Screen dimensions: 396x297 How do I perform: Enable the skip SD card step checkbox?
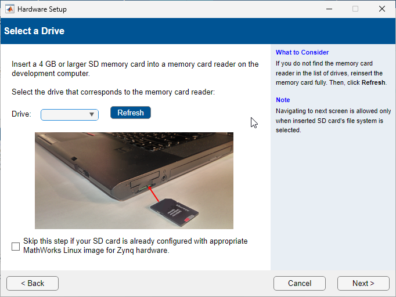(x=16, y=247)
